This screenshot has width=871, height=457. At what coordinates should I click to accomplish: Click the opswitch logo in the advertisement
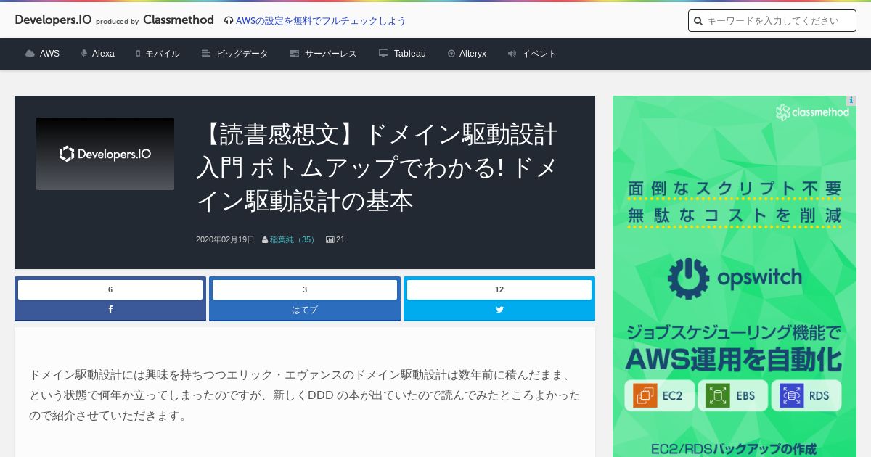(x=735, y=278)
